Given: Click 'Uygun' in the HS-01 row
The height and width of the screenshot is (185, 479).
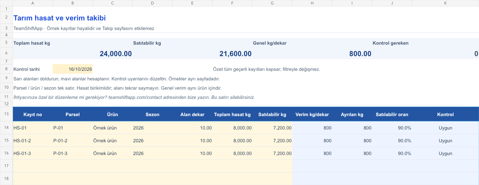Looking at the screenshot, I should (x=445, y=128).
